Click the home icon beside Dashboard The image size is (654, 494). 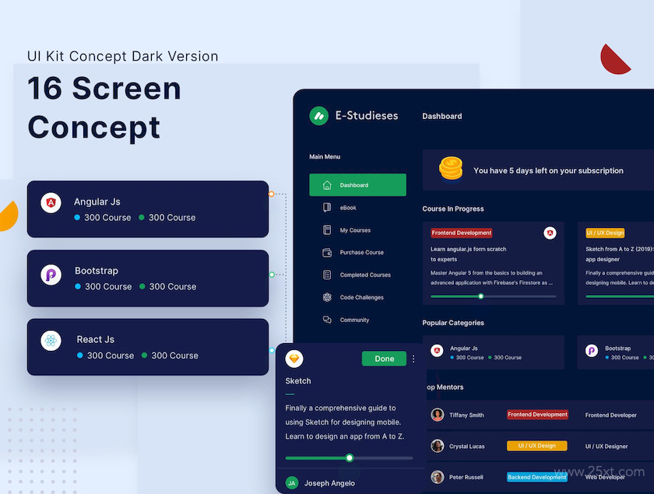[327, 185]
